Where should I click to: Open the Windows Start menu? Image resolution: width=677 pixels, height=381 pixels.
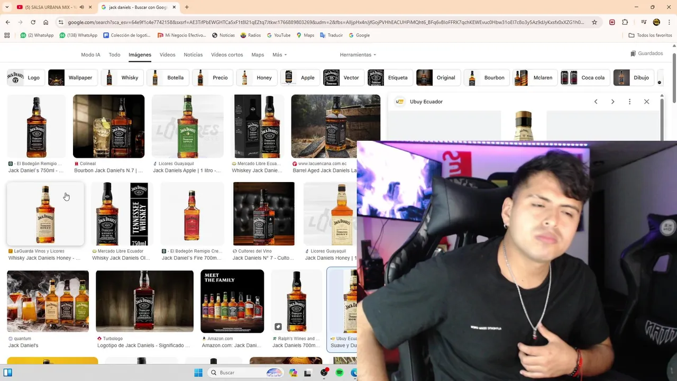click(x=198, y=373)
